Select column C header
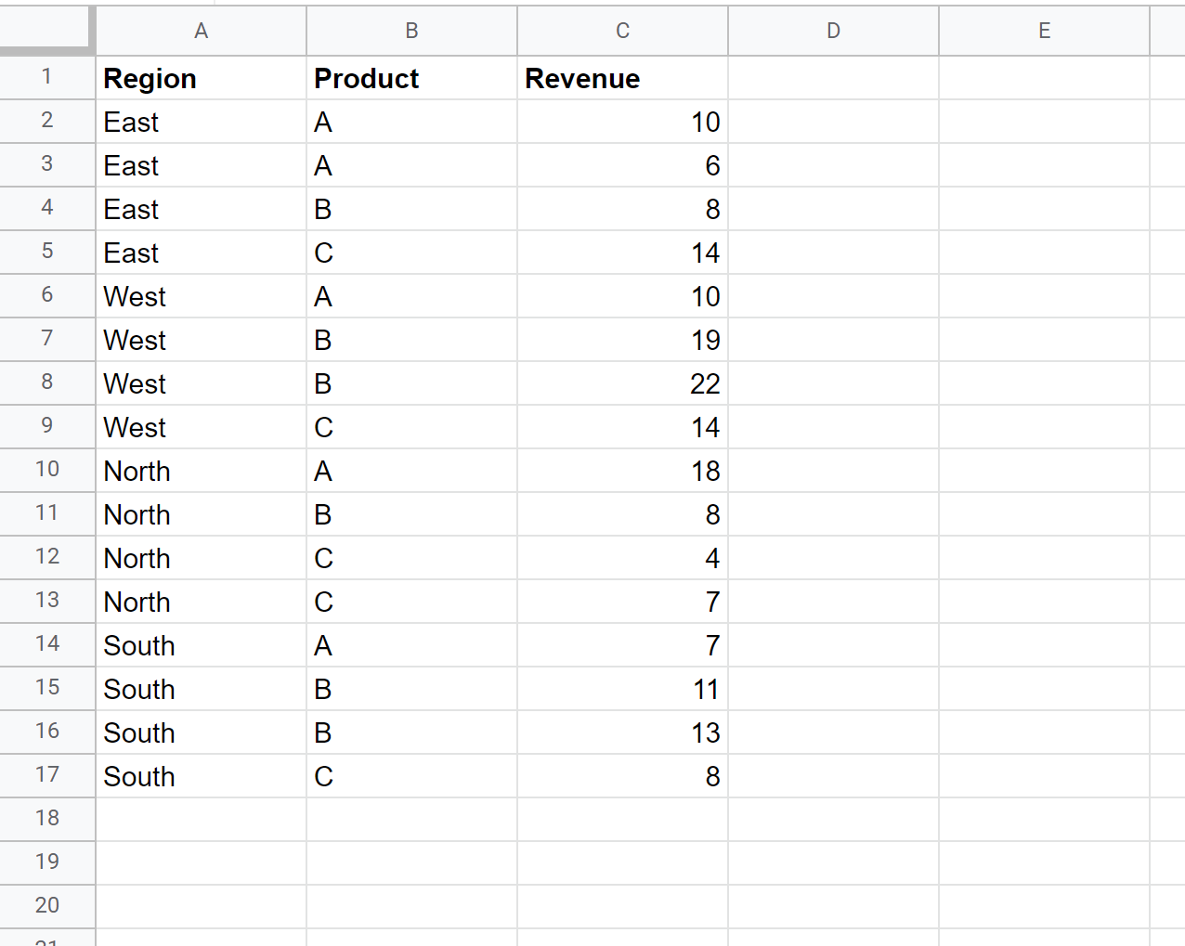Viewport: 1185px width, 946px height. (622, 31)
